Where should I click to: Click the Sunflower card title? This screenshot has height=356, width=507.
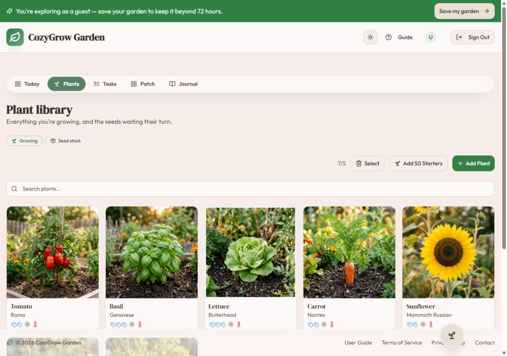421,306
